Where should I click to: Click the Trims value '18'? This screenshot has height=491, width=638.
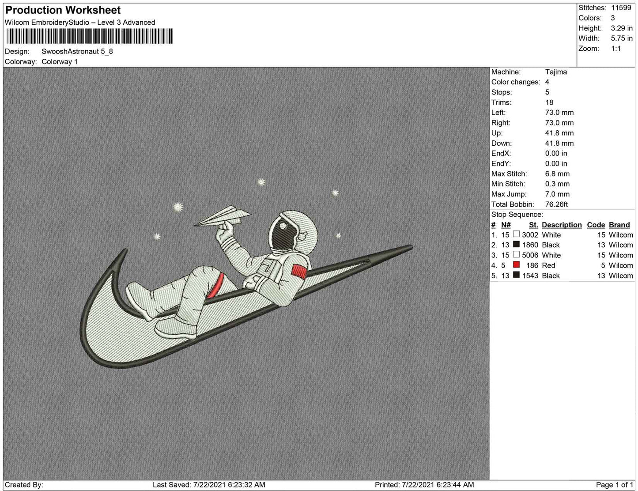pos(549,102)
